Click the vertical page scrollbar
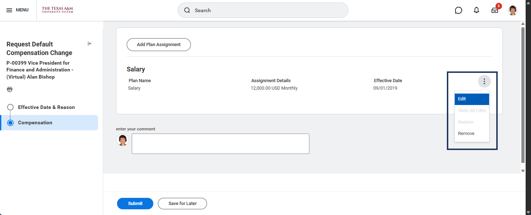Image resolution: width=531 pixels, height=215 pixels. click(523, 93)
